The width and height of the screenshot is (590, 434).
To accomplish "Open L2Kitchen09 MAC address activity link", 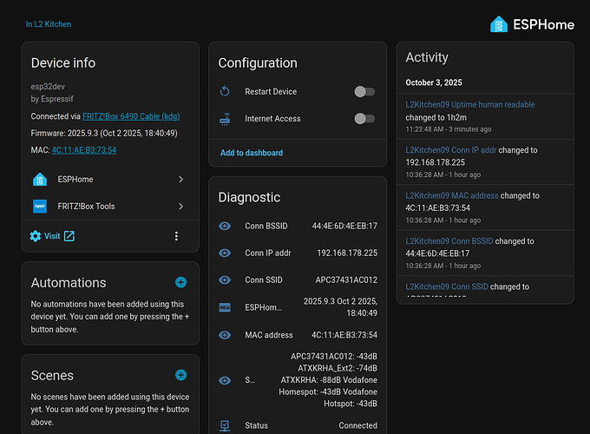I will tap(451, 195).
